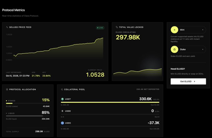Click the USDE token icon
Screen dimensions: 212x138
coord(62,111)
